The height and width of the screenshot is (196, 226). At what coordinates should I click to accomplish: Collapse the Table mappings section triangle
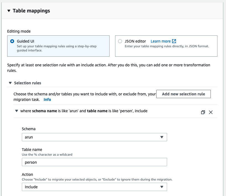point(9,11)
